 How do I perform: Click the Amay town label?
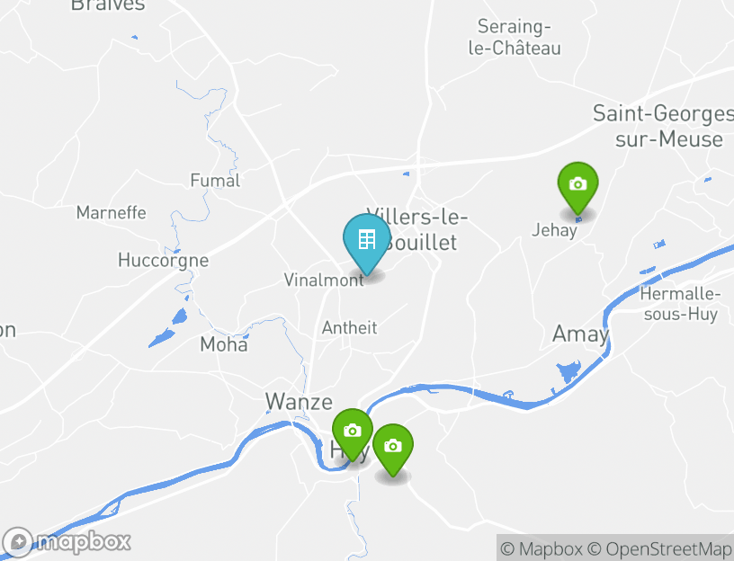click(580, 334)
